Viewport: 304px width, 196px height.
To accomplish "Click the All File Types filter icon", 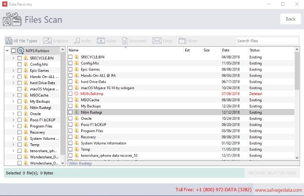I will tap(9, 41).
